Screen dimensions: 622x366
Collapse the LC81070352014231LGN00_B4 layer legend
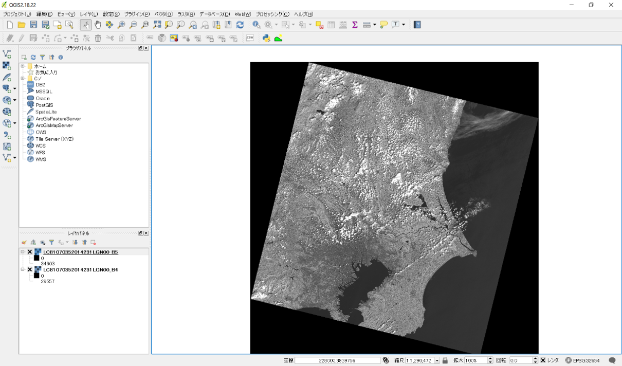point(23,269)
